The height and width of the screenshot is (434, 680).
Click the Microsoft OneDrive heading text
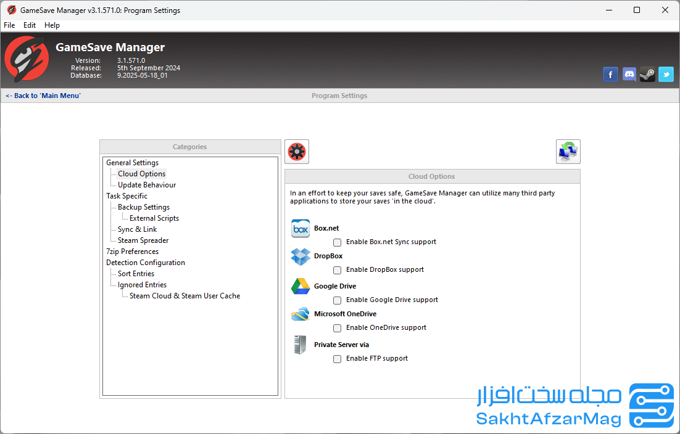click(x=345, y=314)
